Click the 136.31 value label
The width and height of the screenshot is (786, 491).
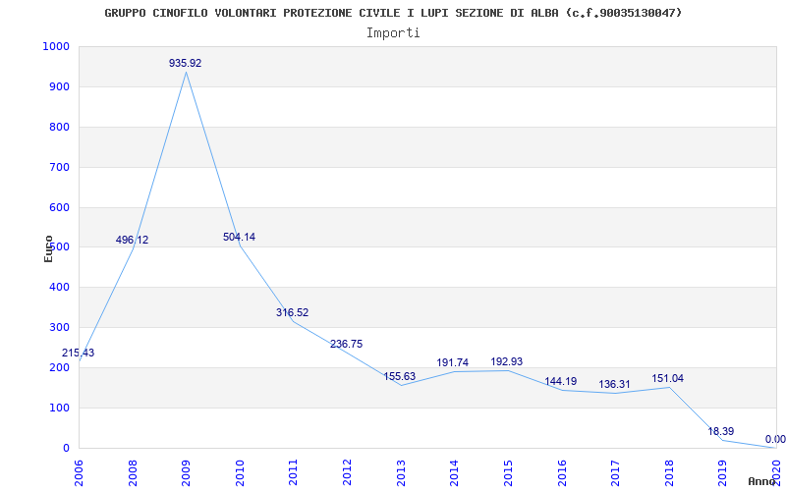click(x=614, y=385)
